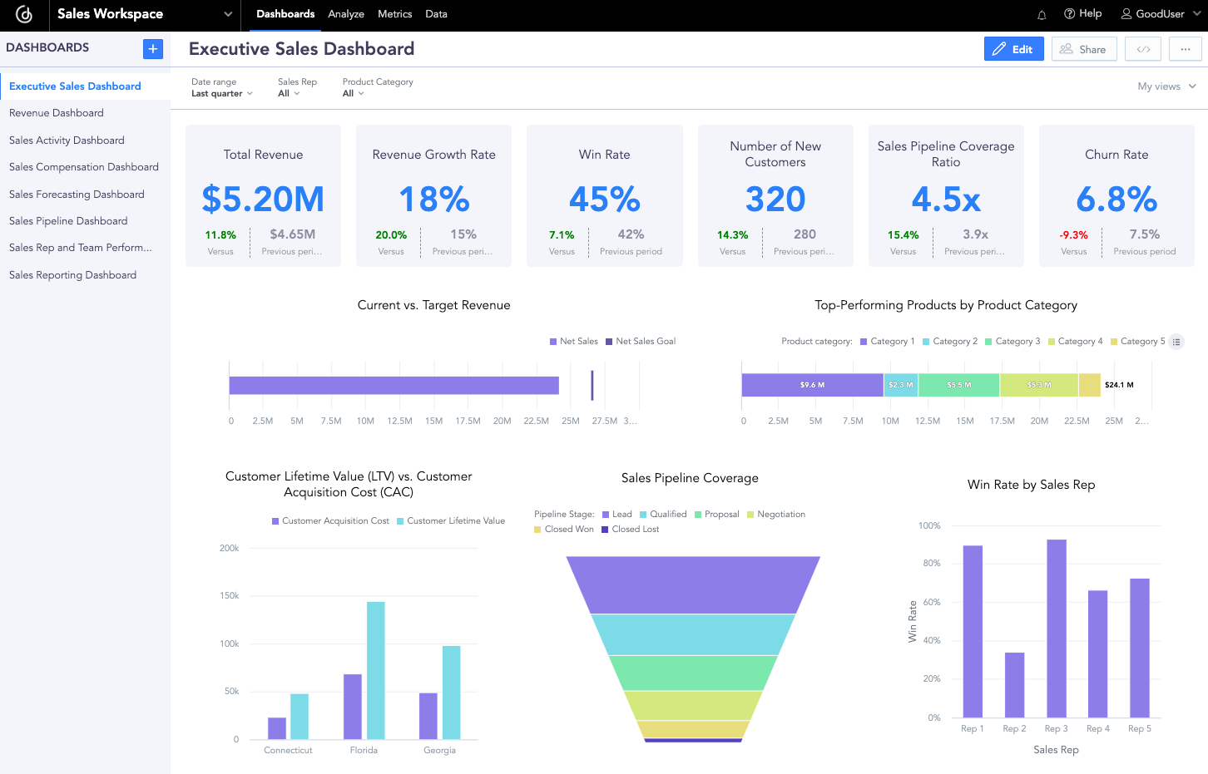Click the Help question mark icon
This screenshot has width=1208, height=774.
[x=1072, y=13]
